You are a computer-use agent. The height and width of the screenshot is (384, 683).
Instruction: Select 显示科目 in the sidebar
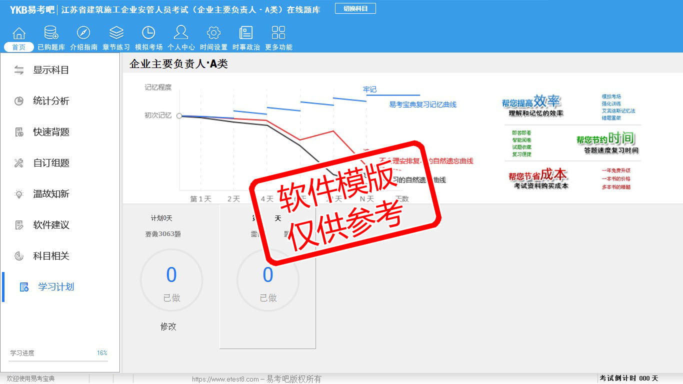[50, 70]
